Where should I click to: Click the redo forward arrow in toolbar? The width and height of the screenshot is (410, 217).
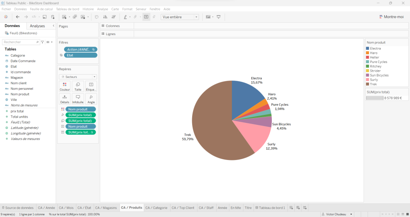pyautogui.click(x=26, y=17)
